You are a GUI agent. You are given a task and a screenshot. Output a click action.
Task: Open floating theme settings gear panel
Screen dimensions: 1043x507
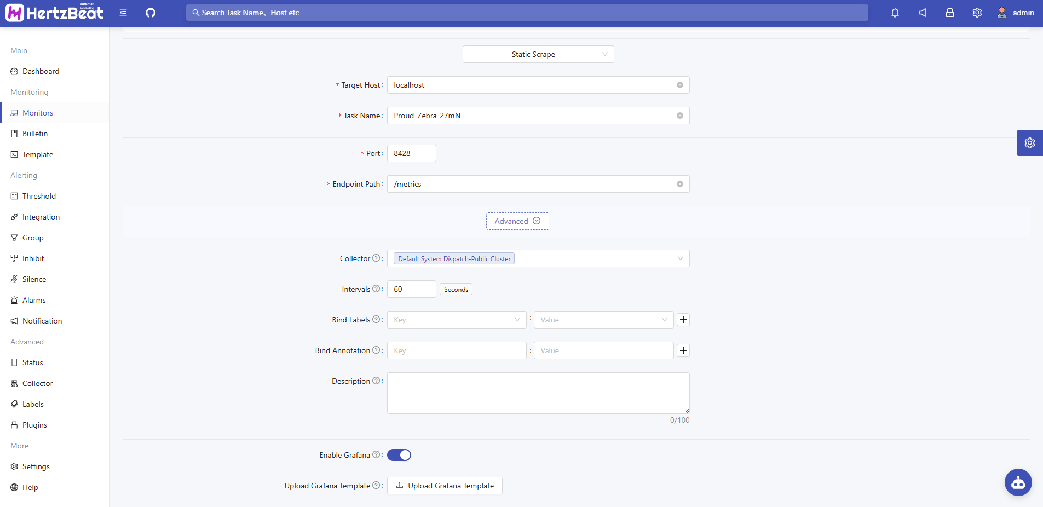(1029, 143)
